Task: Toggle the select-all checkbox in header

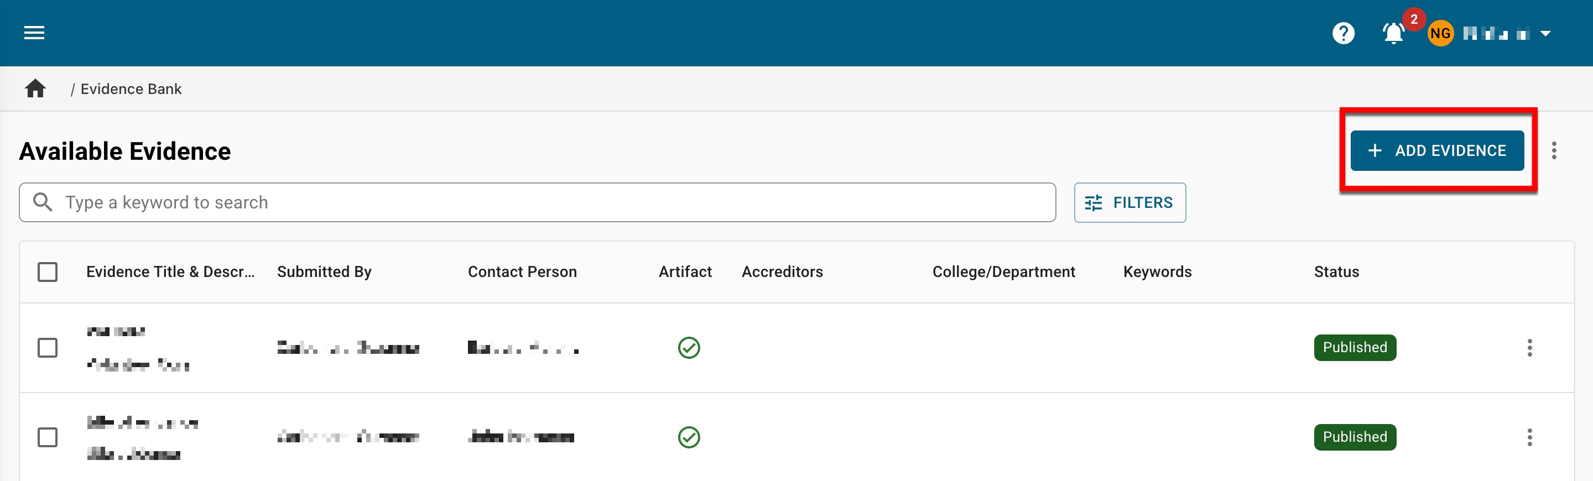Action: pyautogui.click(x=48, y=272)
